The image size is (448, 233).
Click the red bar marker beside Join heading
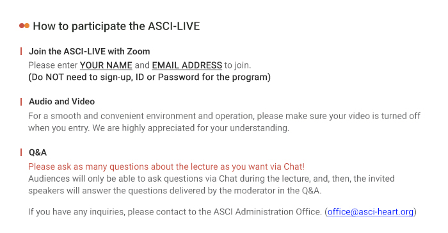21,51
